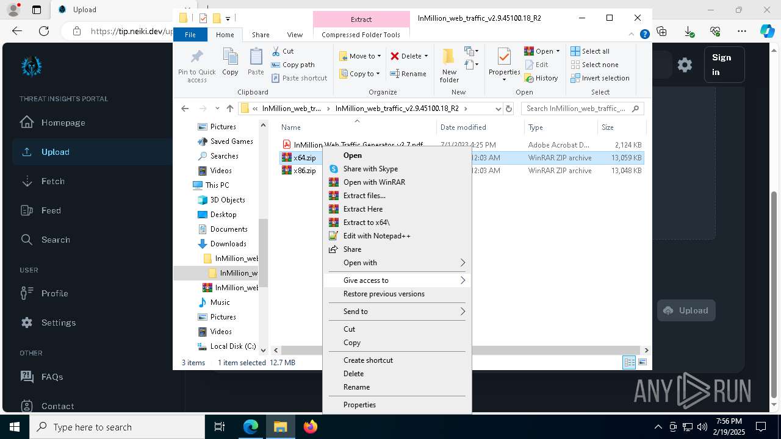Select Properties in the context menu
The image size is (781, 439).
pyautogui.click(x=397, y=405)
